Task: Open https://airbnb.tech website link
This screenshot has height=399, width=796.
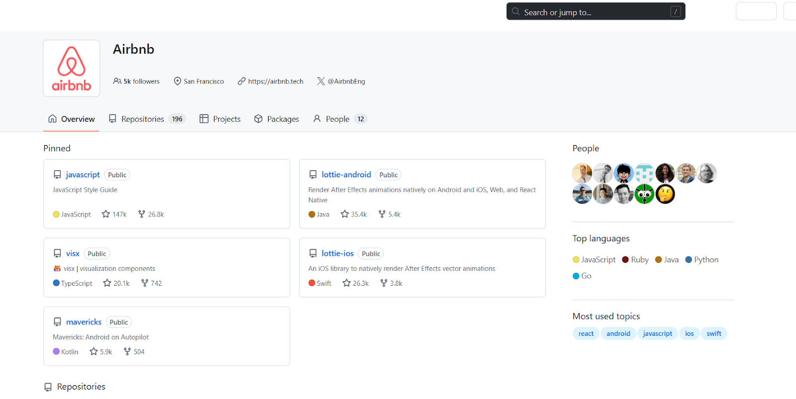Action: pos(276,81)
